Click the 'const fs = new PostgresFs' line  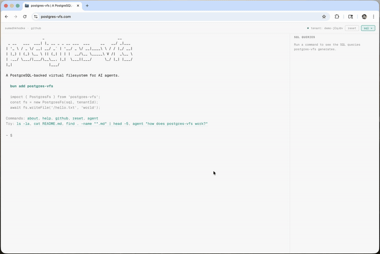[54, 102]
